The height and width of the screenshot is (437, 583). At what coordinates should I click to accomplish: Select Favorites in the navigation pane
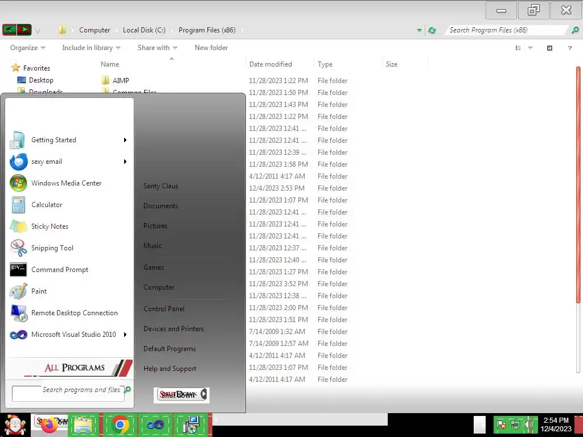(x=31, y=68)
